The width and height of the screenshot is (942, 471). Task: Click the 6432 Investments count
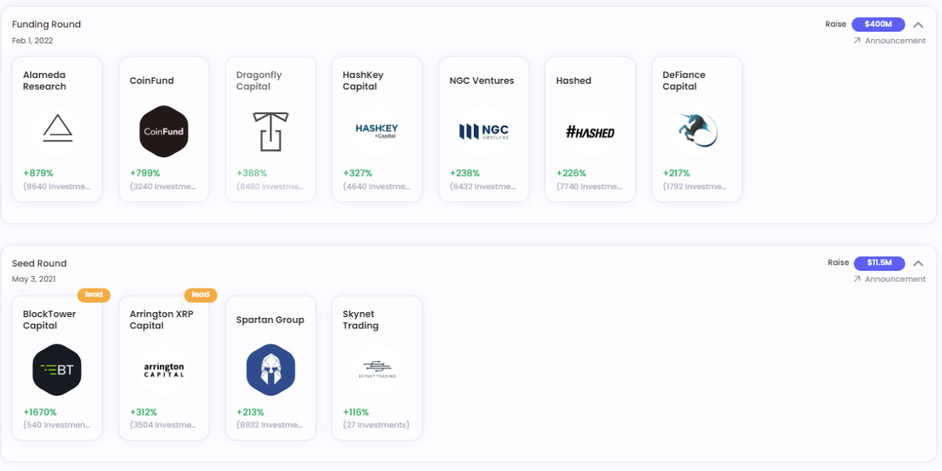[x=483, y=187]
